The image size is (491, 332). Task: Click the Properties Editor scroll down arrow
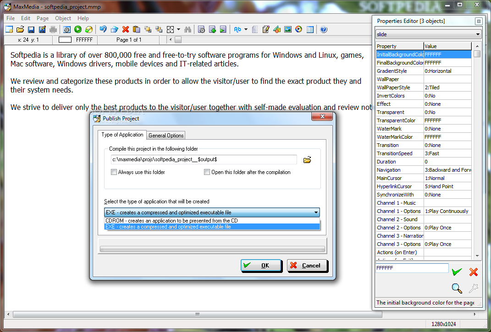click(477, 256)
